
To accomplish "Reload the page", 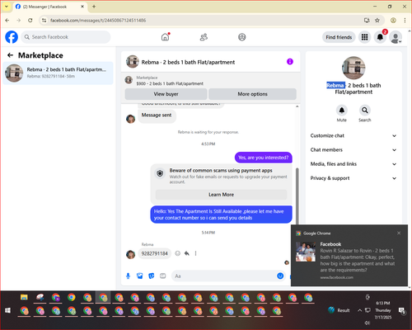I will coord(30,21).
